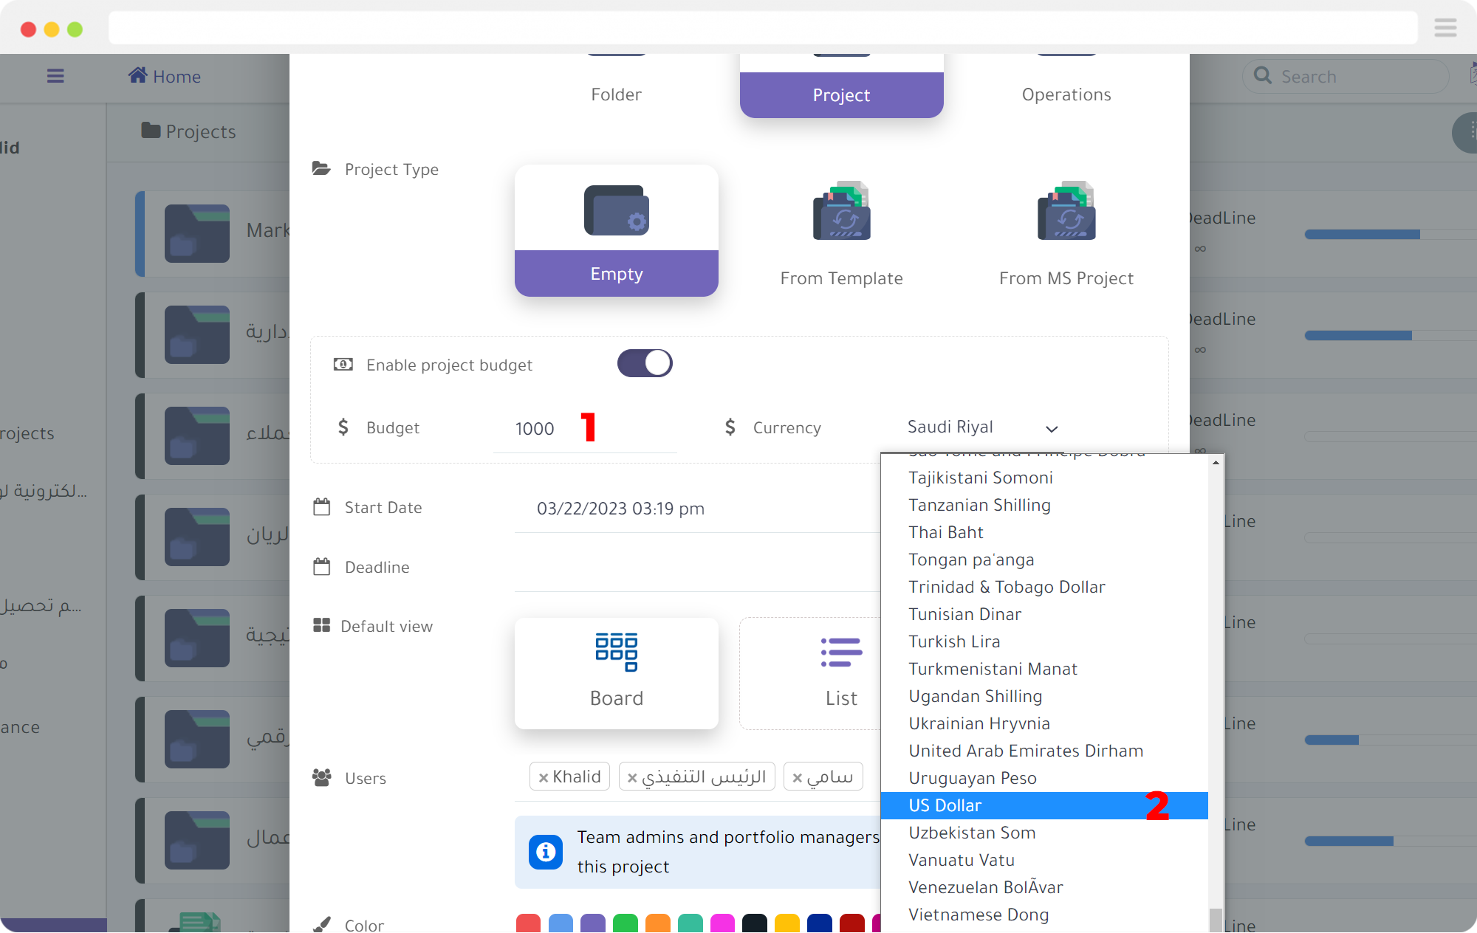Choose the From MS Project icon
1477x933 pixels.
tap(1066, 210)
